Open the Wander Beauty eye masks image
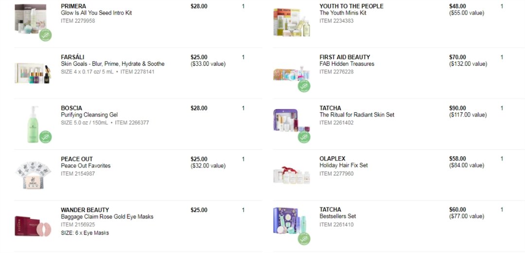The image size is (525, 253). click(x=33, y=226)
